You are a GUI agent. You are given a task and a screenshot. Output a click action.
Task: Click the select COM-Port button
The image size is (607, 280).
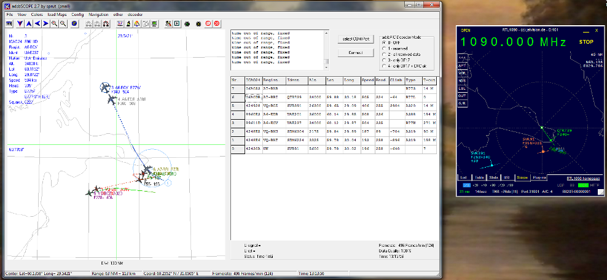coord(354,39)
